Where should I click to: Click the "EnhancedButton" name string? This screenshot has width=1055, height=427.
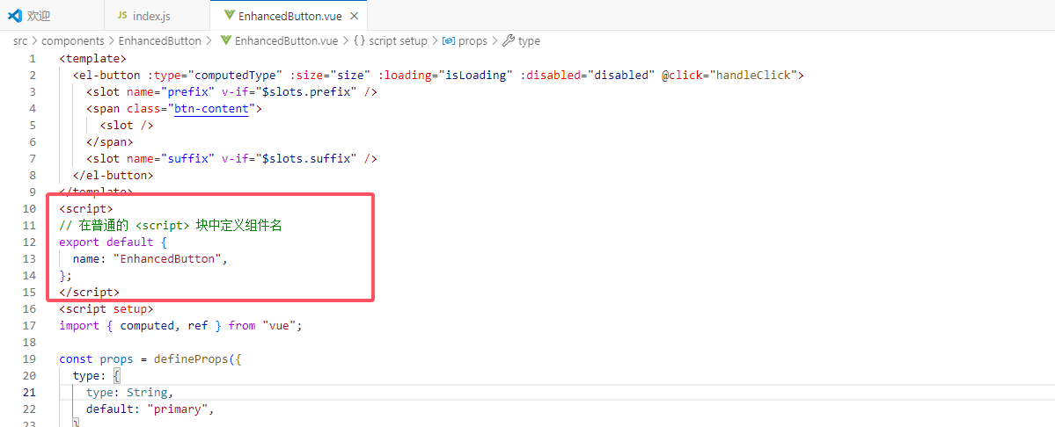pyautogui.click(x=167, y=259)
